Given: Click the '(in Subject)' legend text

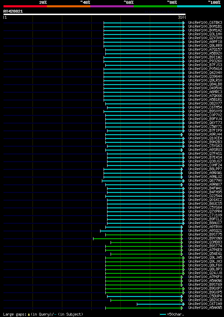Looking at the screenshot, I should pos(70,314).
